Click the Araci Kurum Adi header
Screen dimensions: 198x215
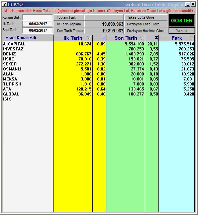tap(21, 38)
